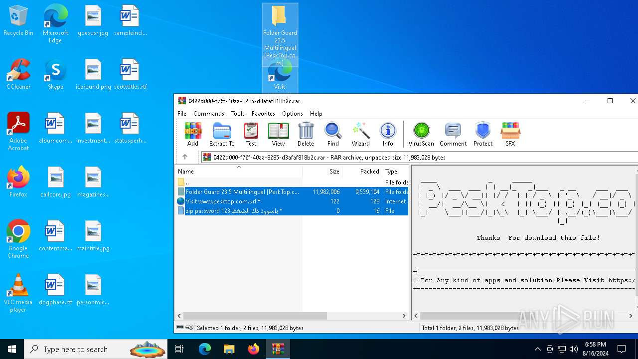Select VLC media player desktop shortcut

click(18, 293)
